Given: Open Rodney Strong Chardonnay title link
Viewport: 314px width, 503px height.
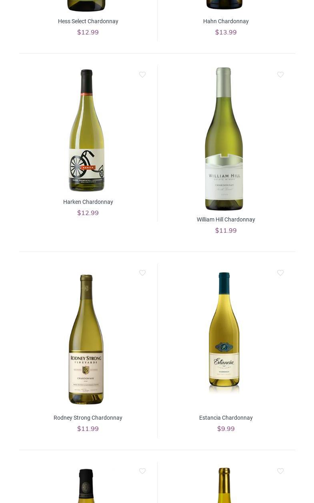Looking at the screenshot, I should [88, 418].
